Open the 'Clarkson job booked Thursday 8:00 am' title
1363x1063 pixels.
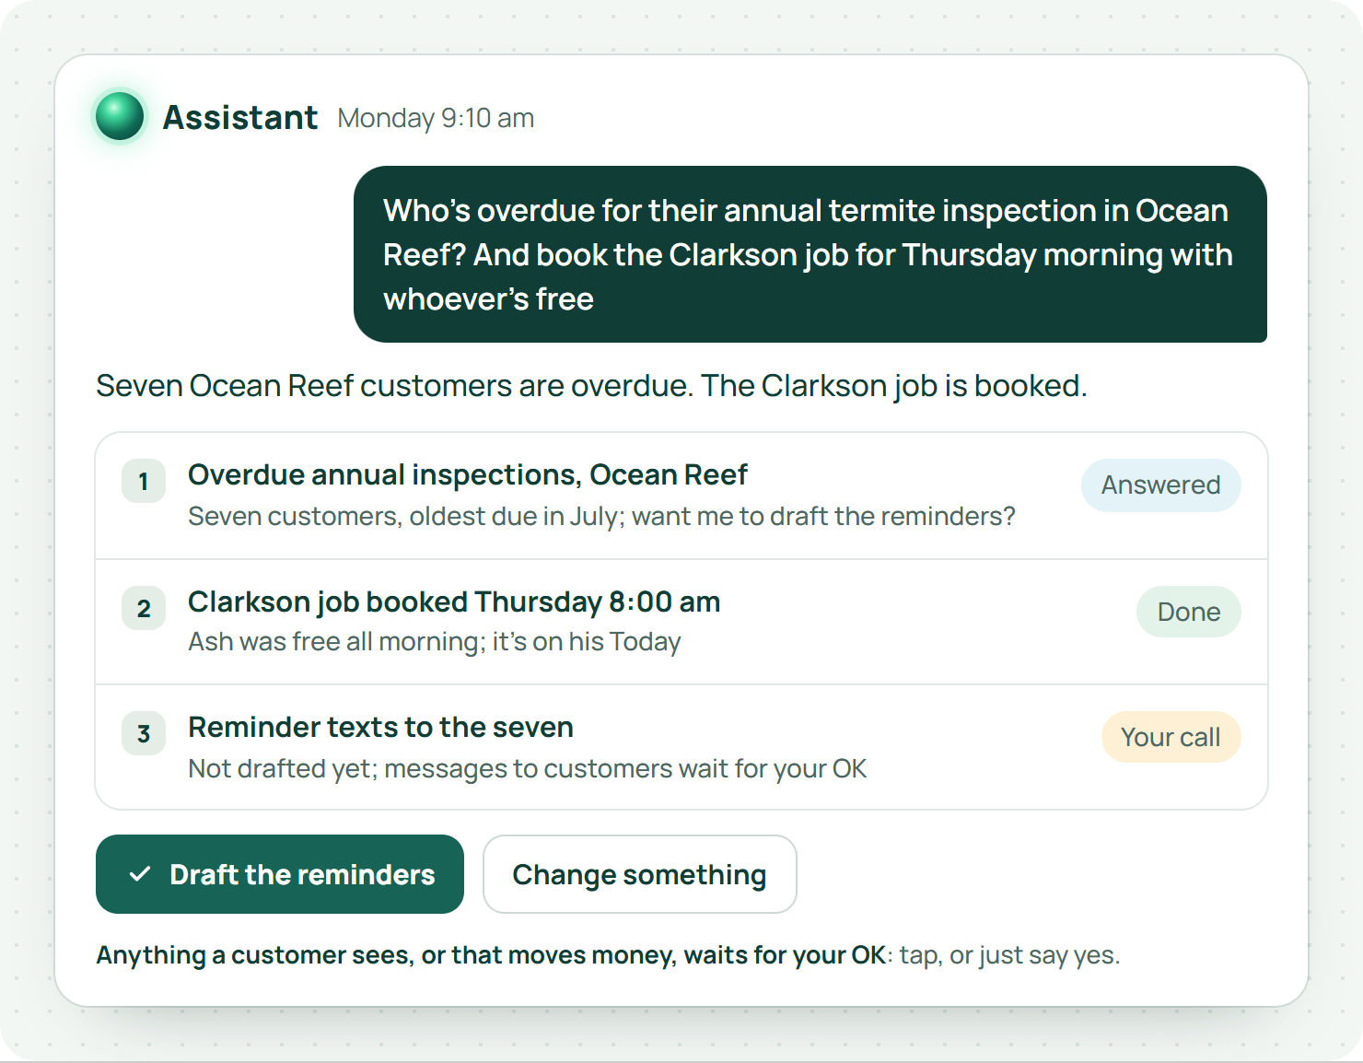[454, 602]
